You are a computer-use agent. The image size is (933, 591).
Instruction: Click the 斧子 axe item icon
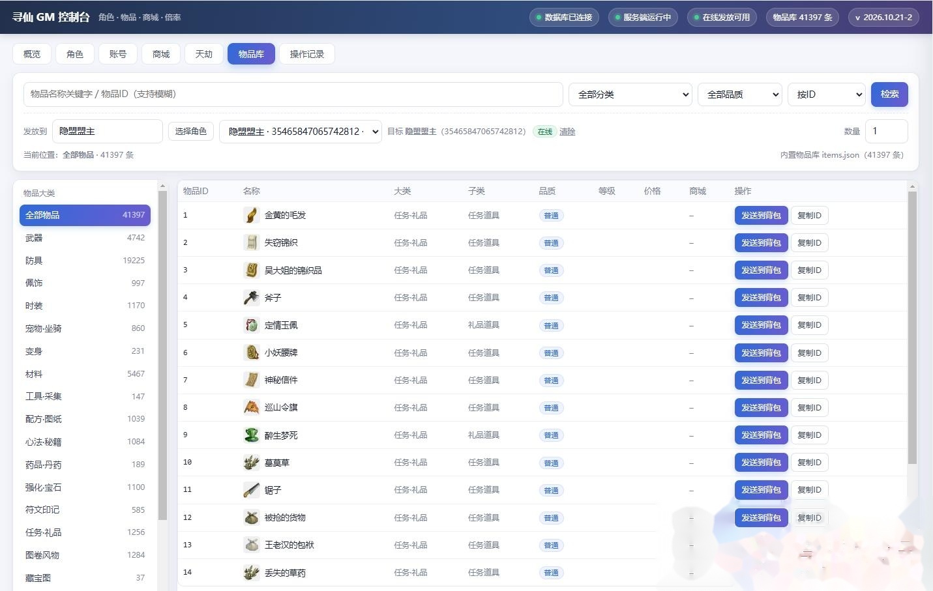(x=251, y=297)
